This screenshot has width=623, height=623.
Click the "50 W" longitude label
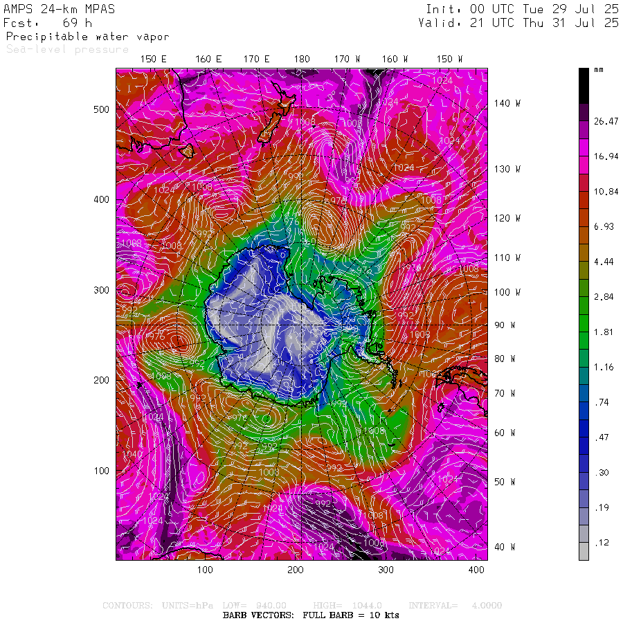[x=505, y=482]
